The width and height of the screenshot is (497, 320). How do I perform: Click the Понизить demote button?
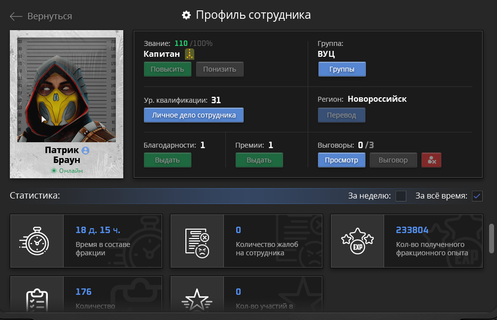click(220, 69)
